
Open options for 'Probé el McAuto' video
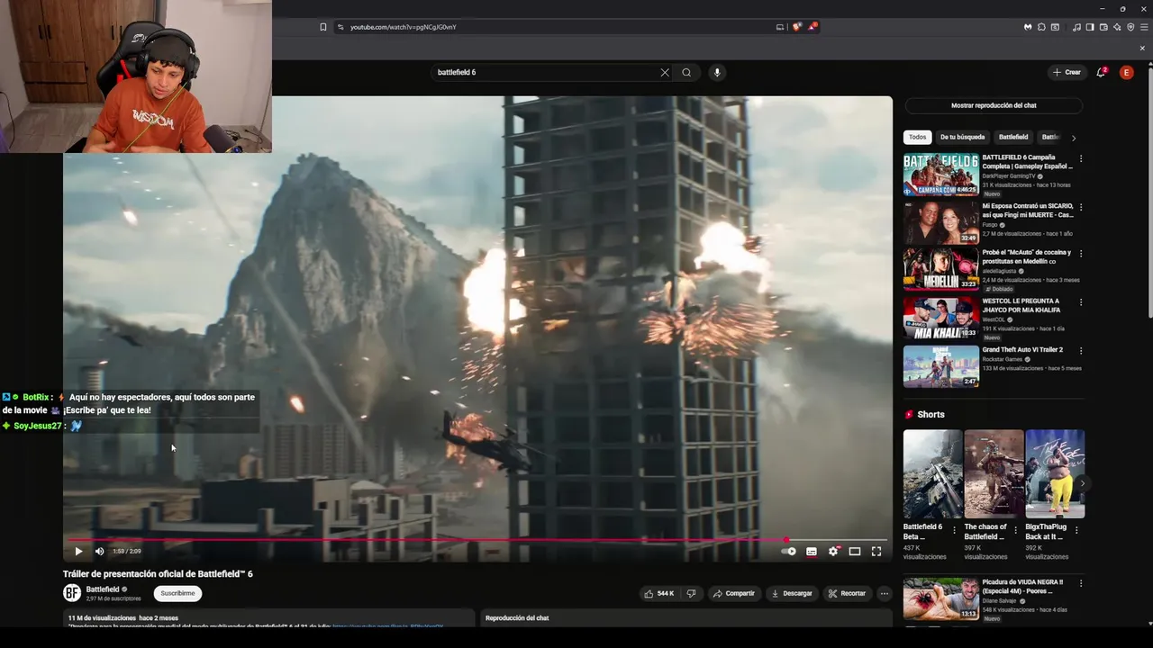(1081, 254)
